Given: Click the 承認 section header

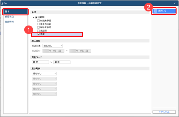Looking at the screenshot, I should [90, 12].
